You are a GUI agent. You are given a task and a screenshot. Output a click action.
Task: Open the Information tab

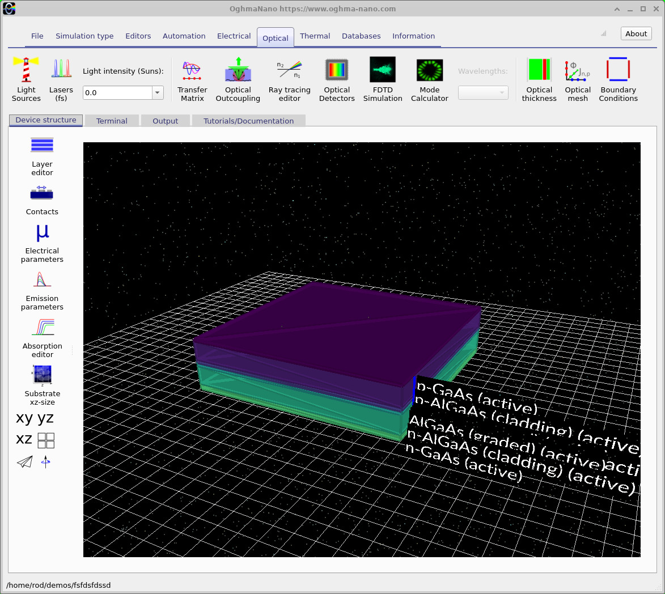point(413,36)
